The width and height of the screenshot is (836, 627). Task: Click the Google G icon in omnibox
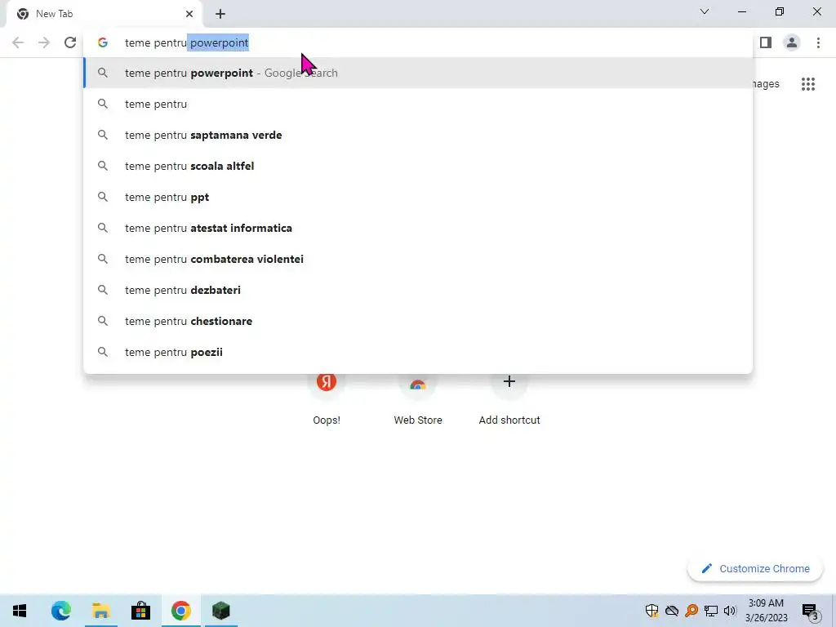click(103, 42)
